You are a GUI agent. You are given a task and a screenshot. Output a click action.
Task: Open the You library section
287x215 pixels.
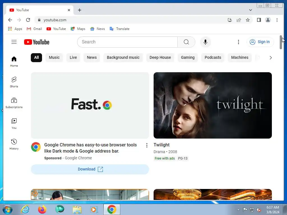click(14, 124)
